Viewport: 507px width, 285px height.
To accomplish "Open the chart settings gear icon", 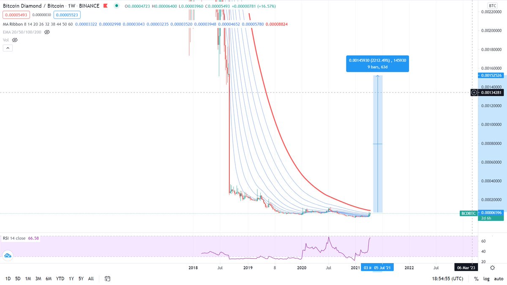I will pyautogui.click(x=493, y=267).
